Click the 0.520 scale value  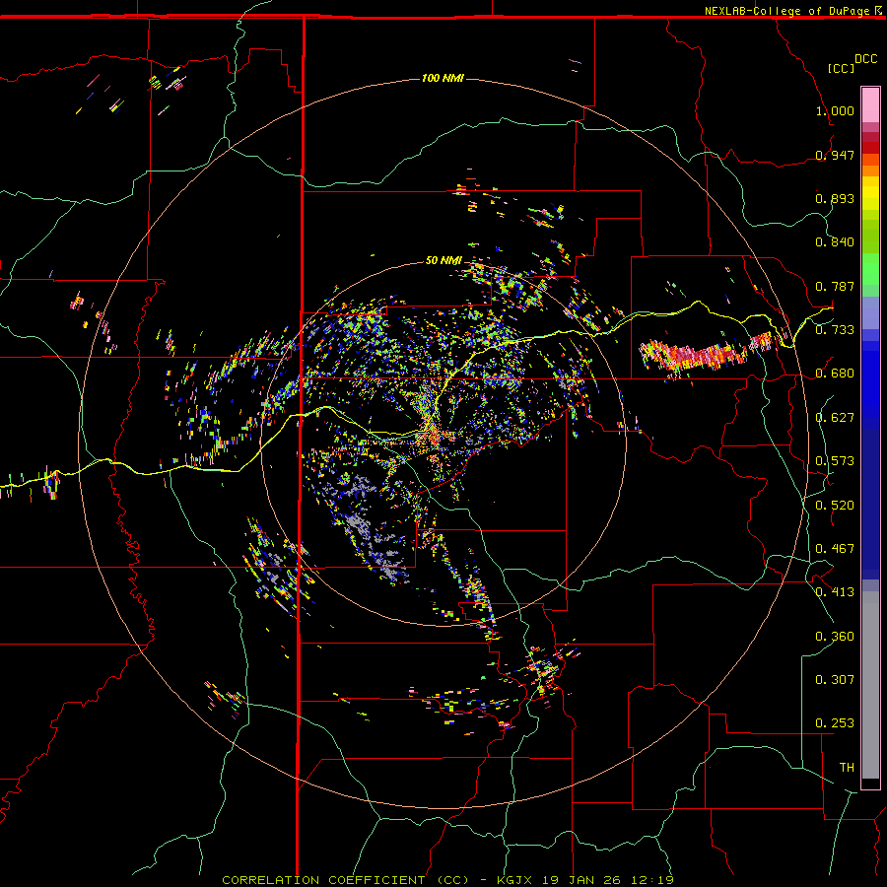pyautogui.click(x=835, y=505)
